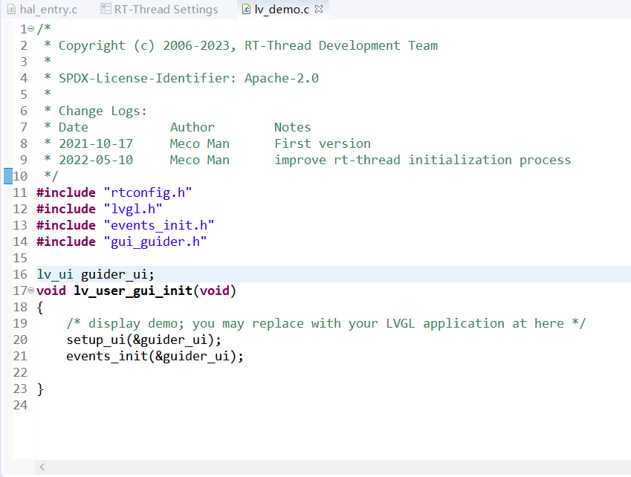This screenshot has height=477, width=631.
Task: Place cursor on the rtconfig.h include string
Action: click(x=147, y=192)
